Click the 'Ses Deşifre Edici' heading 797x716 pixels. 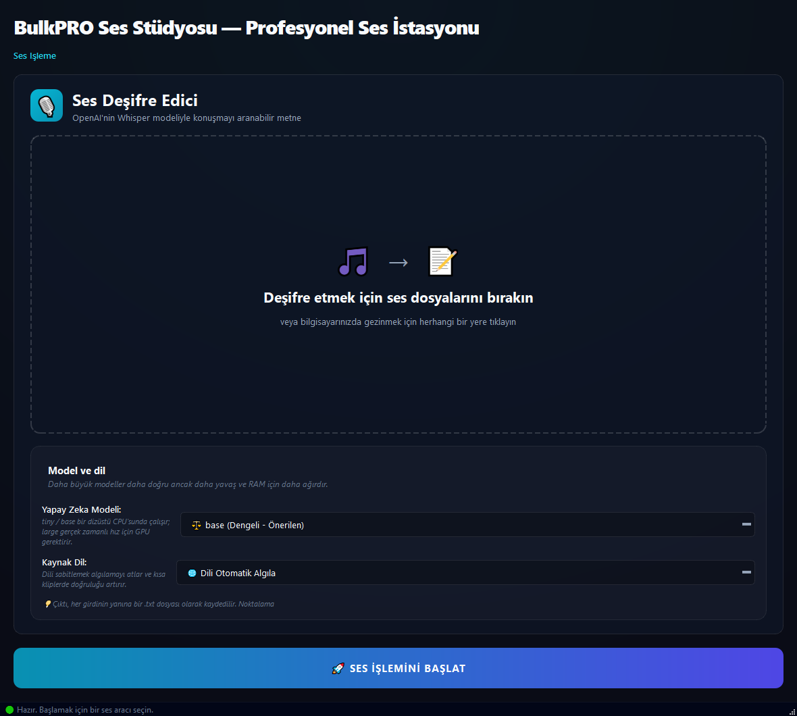[x=134, y=100]
